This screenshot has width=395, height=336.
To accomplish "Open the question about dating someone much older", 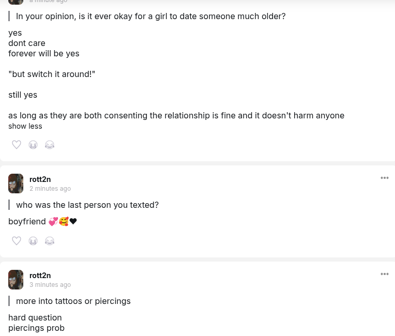I will (150, 16).
